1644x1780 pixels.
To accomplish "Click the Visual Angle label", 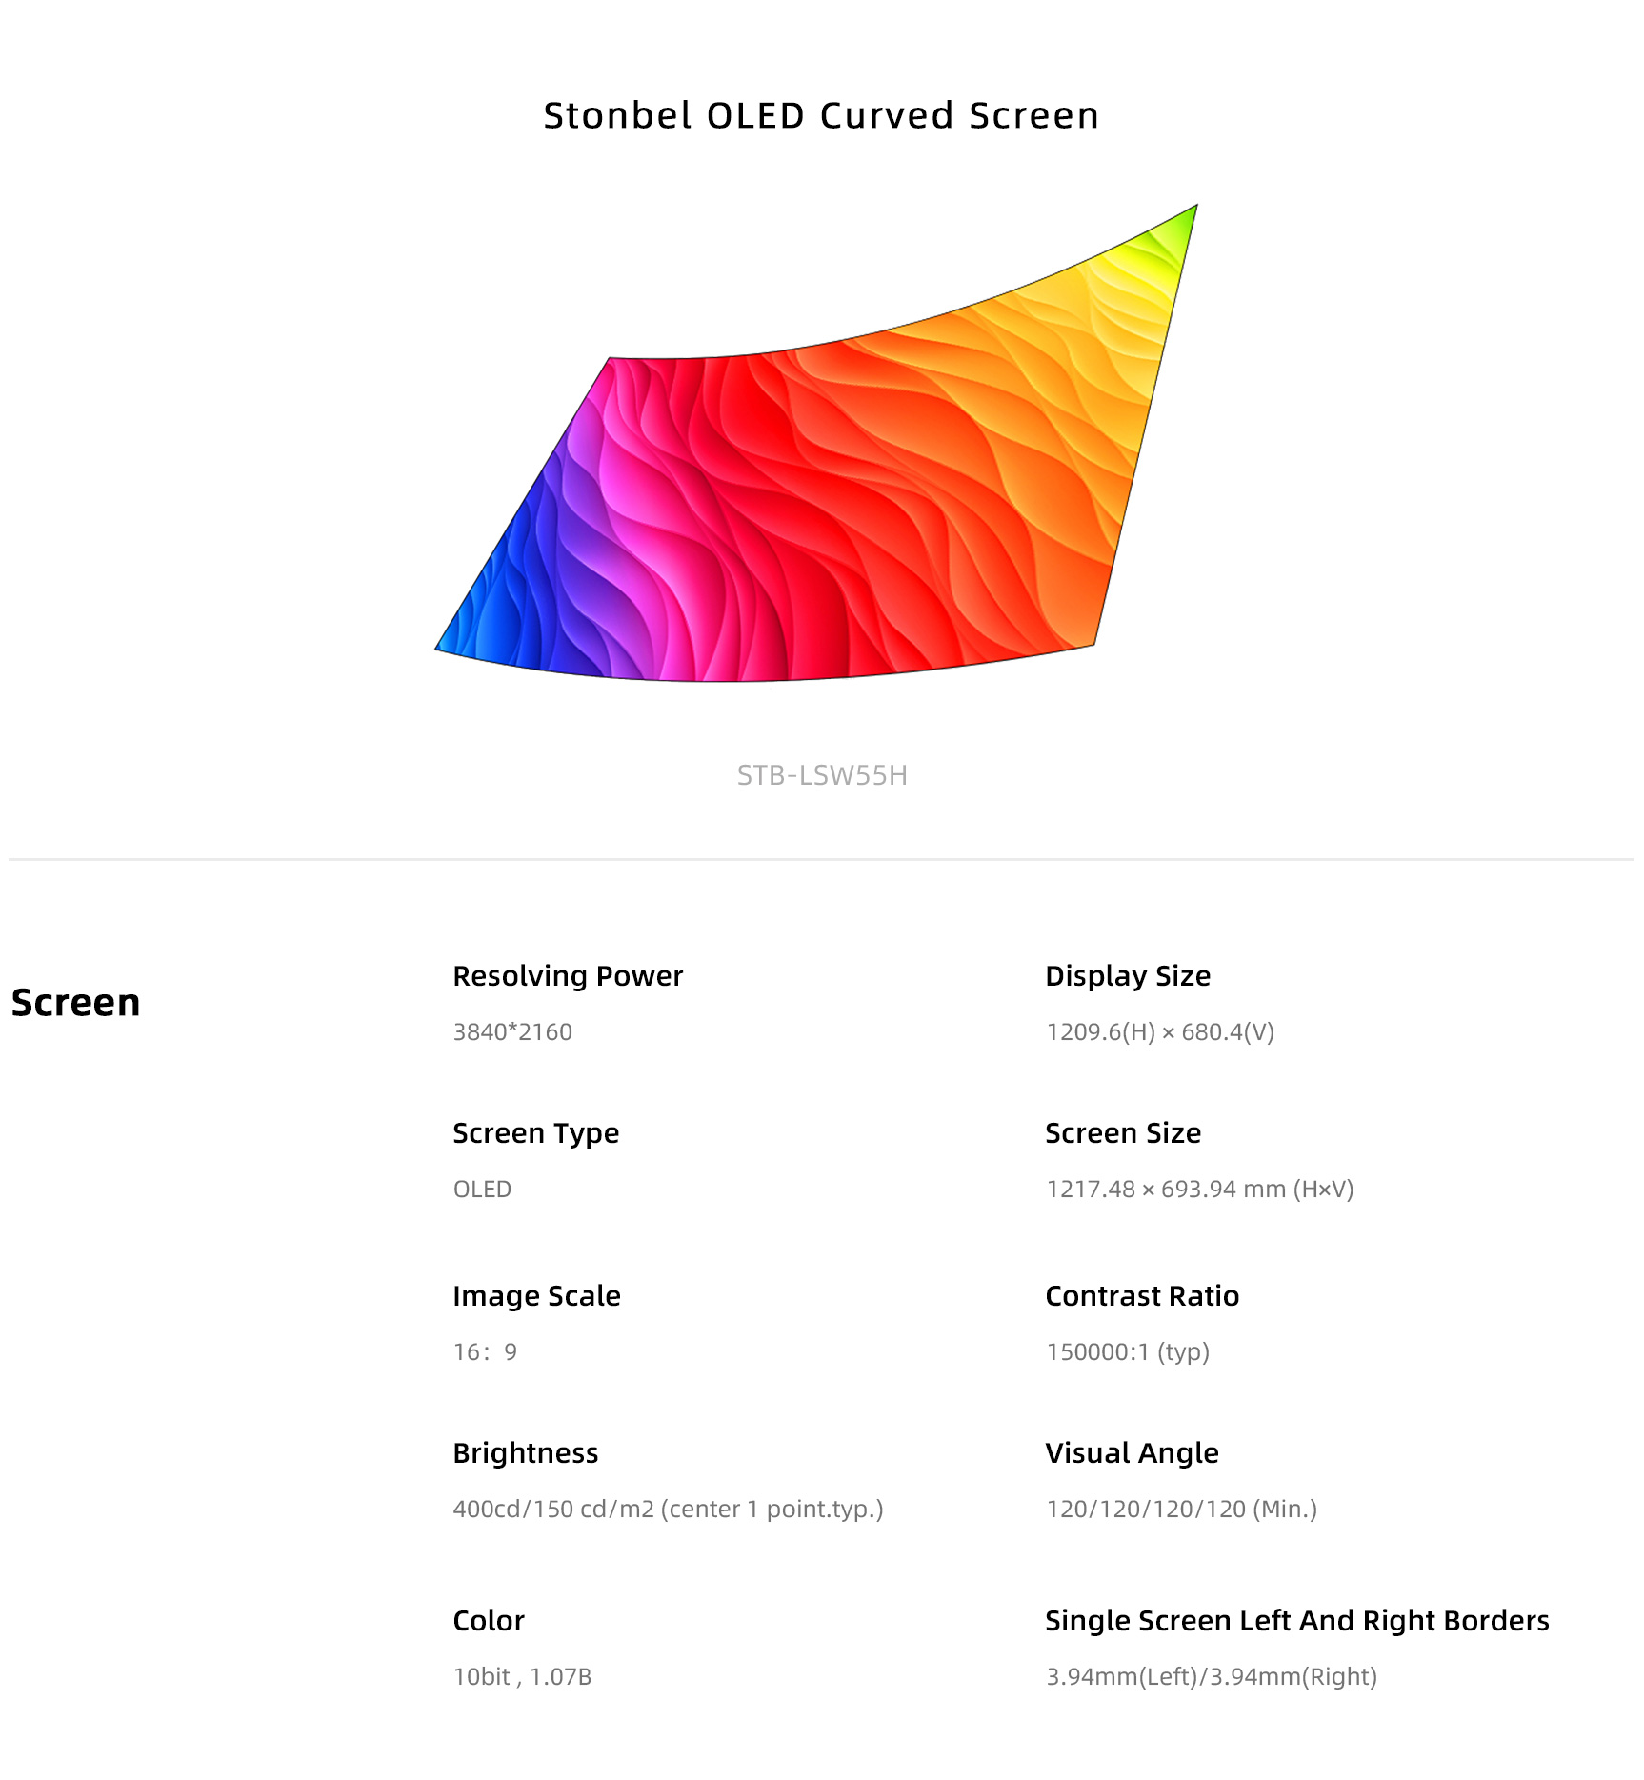I will [x=1132, y=1453].
